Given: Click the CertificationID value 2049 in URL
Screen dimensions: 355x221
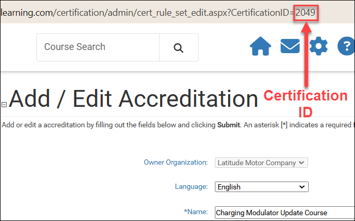Looking at the screenshot, I should 305,12.
